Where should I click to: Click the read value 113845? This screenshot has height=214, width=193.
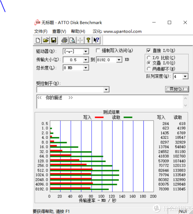[x=179, y=189]
